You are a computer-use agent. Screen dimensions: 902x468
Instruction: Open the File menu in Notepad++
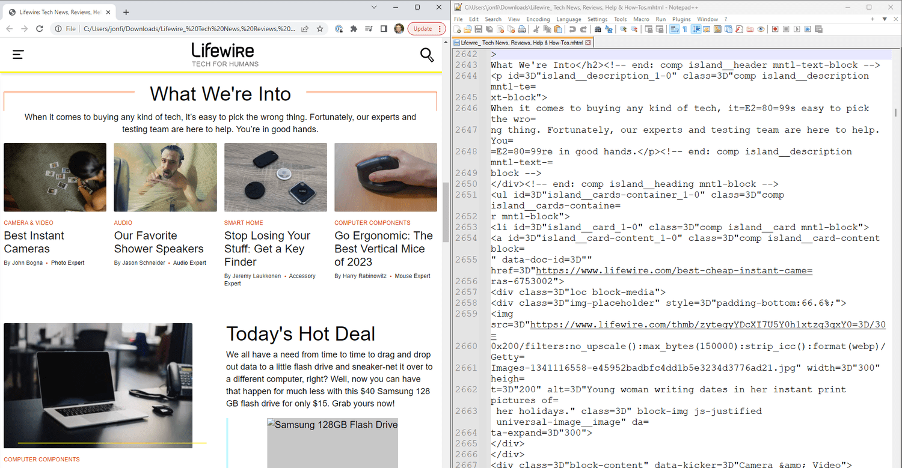pyautogui.click(x=458, y=19)
